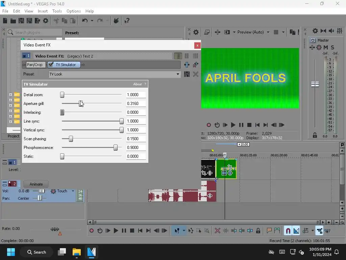Click the Search button on Windows taskbar
Screen dimensions: 346x260
pos(36,252)
